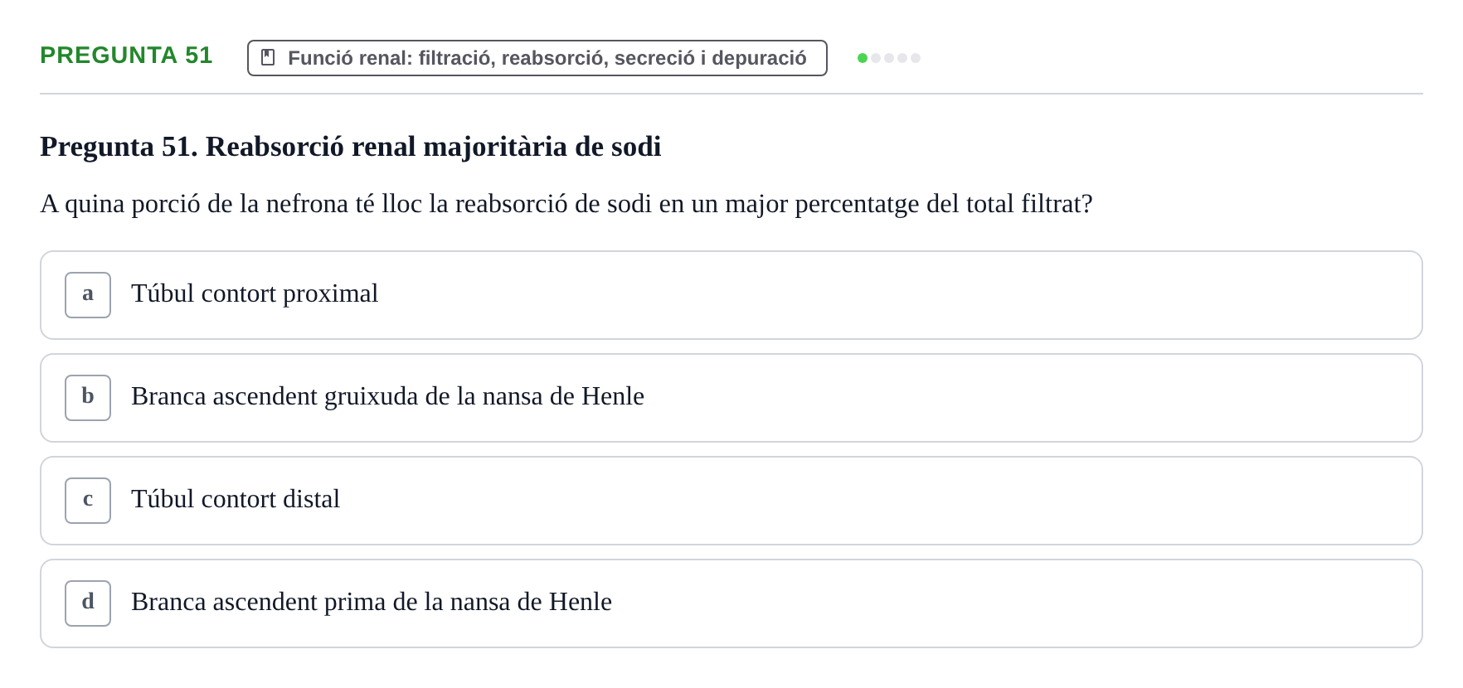Click the question text about nefrona
The width and height of the screenshot is (1463, 688).
[x=566, y=204]
